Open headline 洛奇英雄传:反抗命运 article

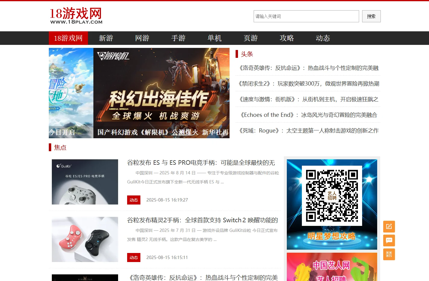pos(308,68)
